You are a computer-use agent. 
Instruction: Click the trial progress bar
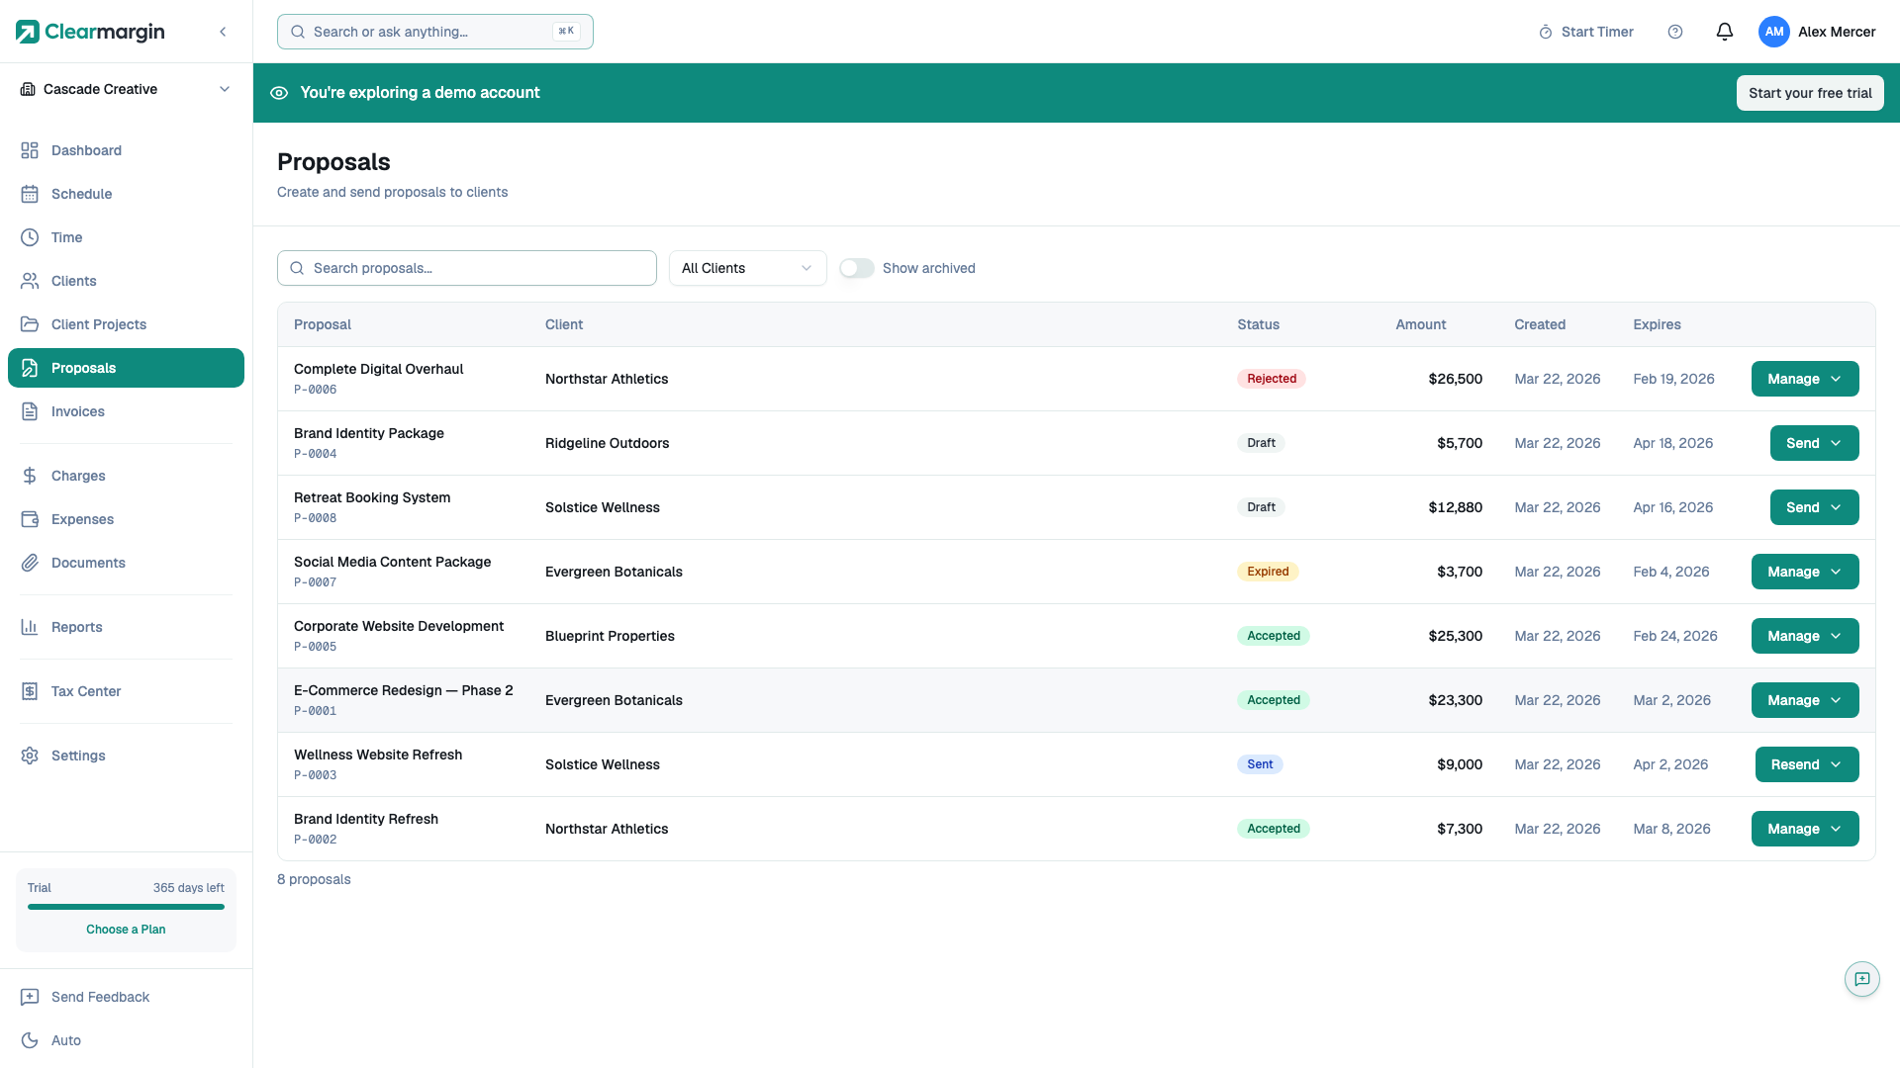point(125,909)
